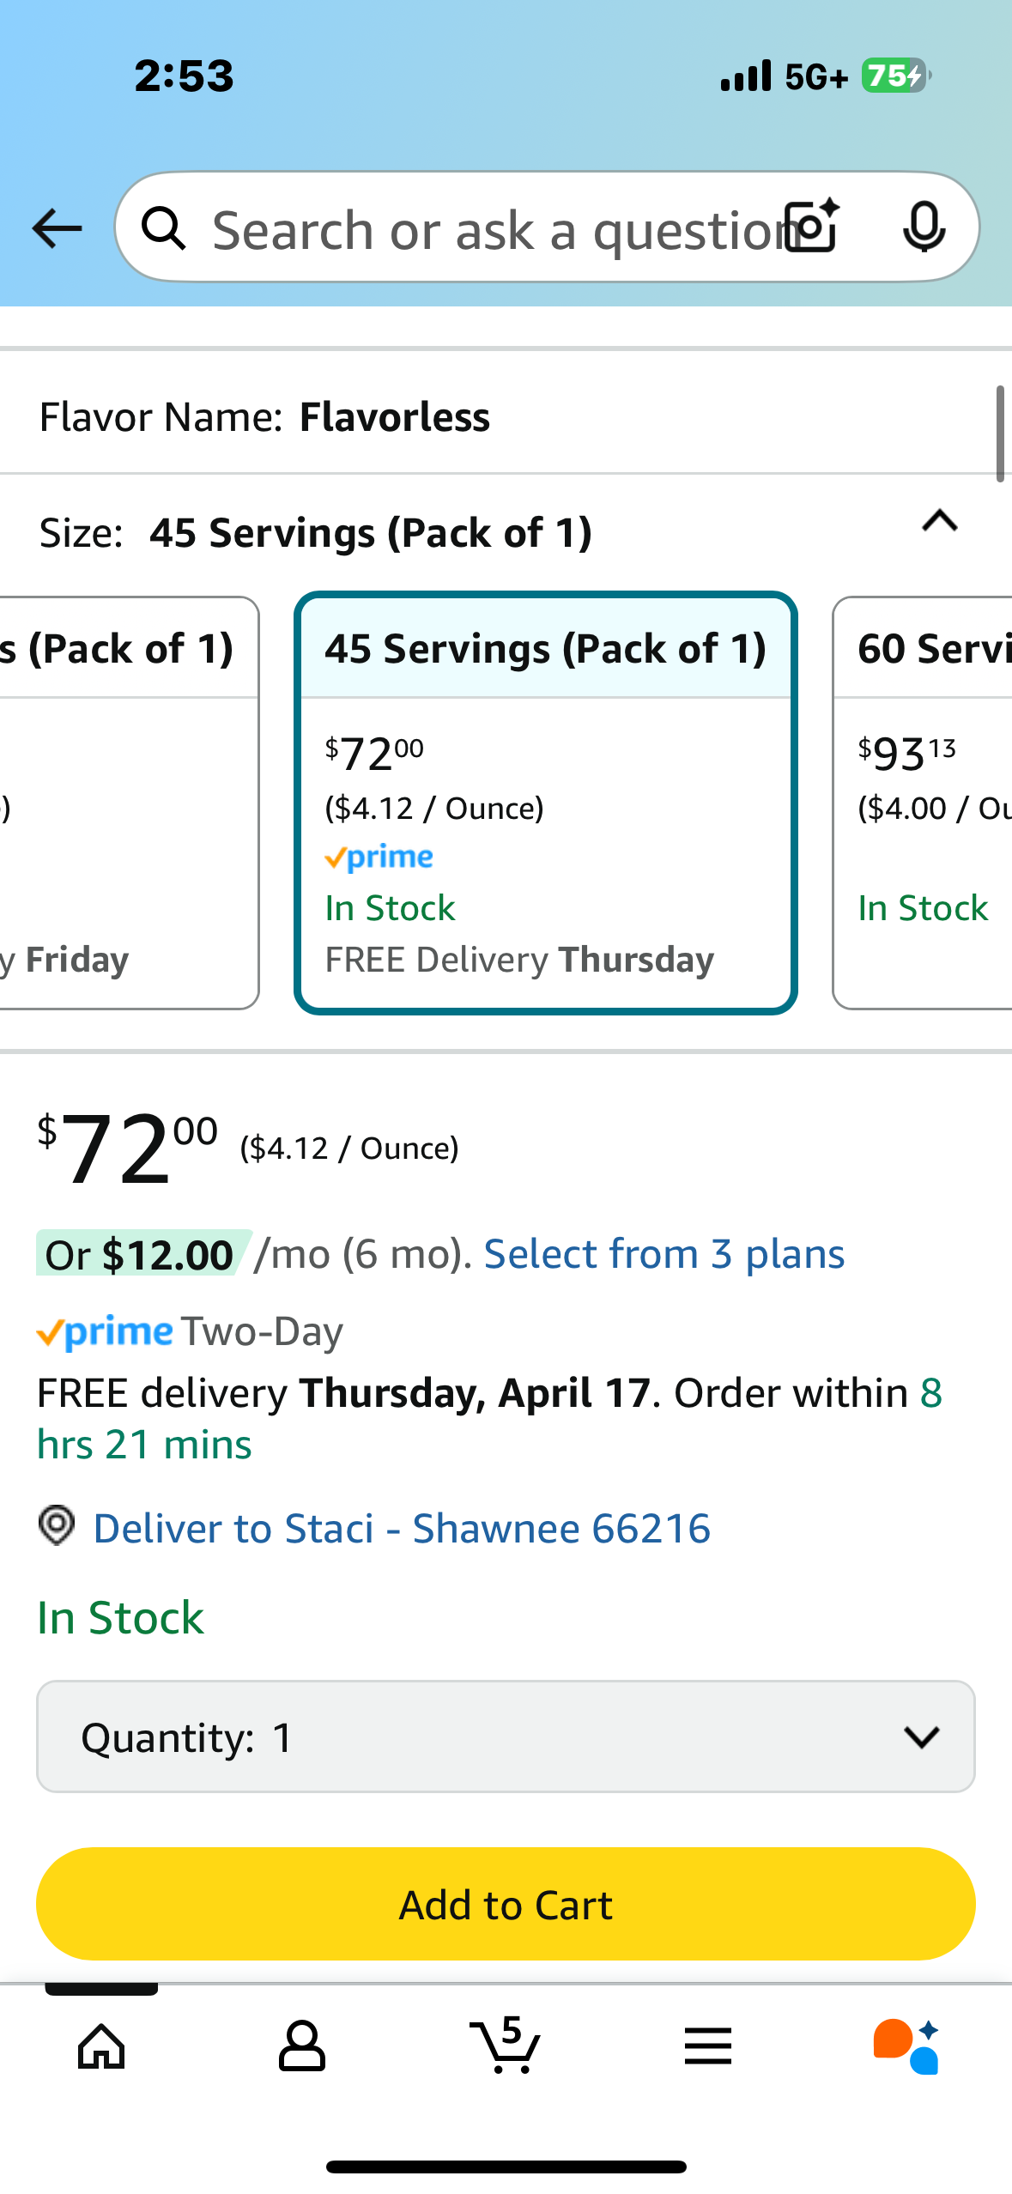This screenshot has height=2194, width=1012.
Task: Tap the search magnifier icon
Action: [x=164, y=228]
